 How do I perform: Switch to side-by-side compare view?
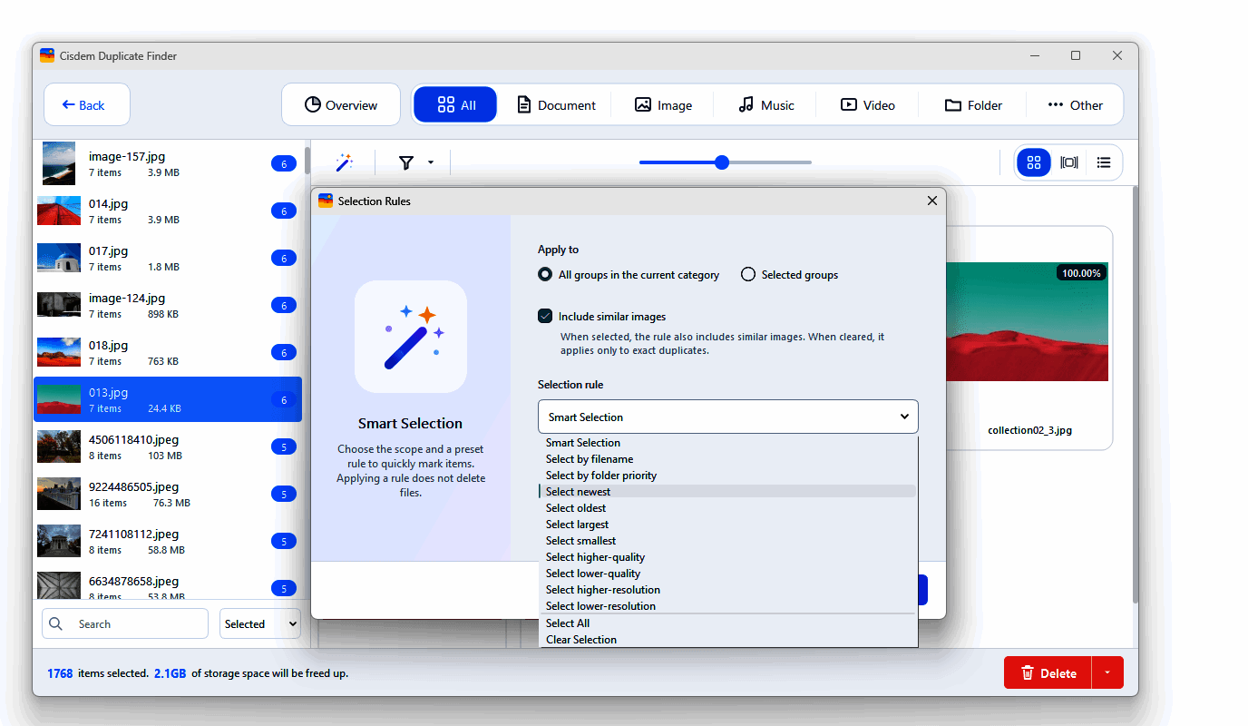click(x=1069, y=162)
